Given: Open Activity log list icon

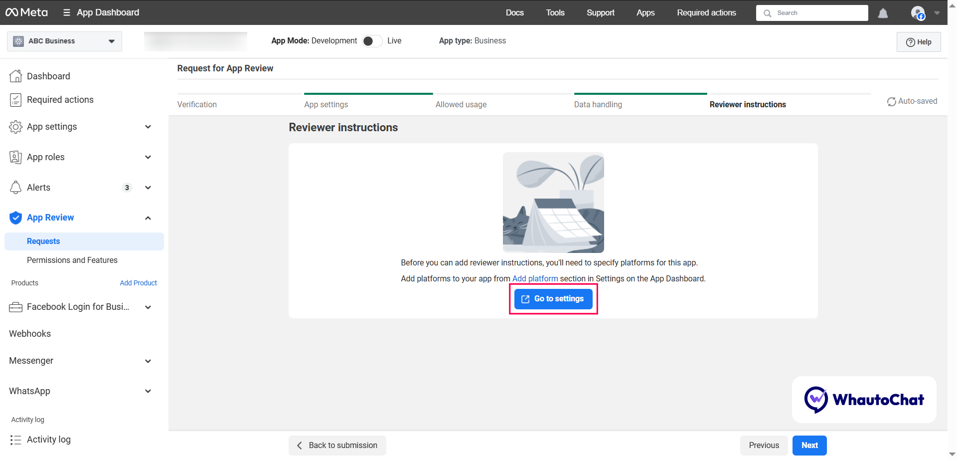Looking at the screenshot, I should pos(15,440).
